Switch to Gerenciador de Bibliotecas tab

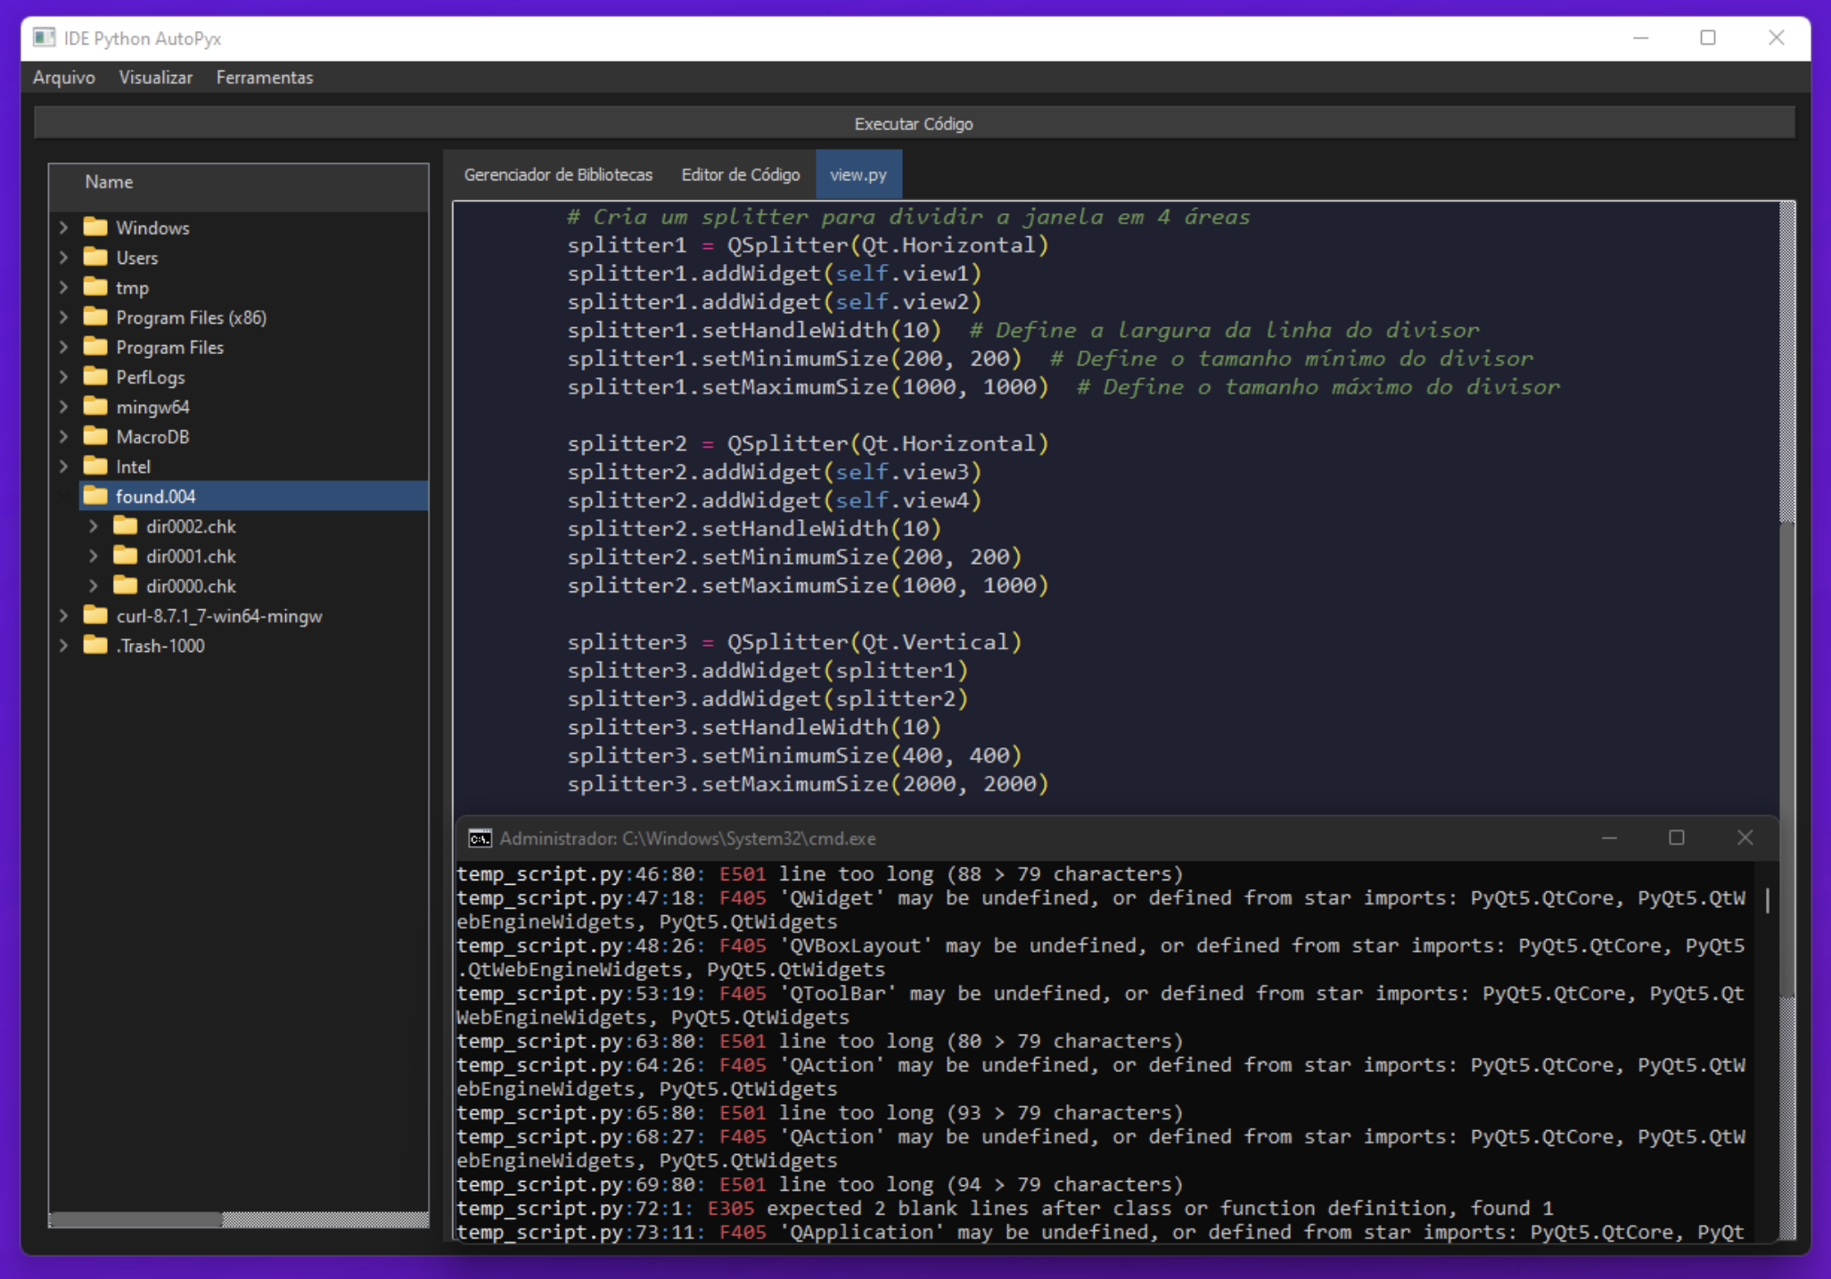pos(558,175)
